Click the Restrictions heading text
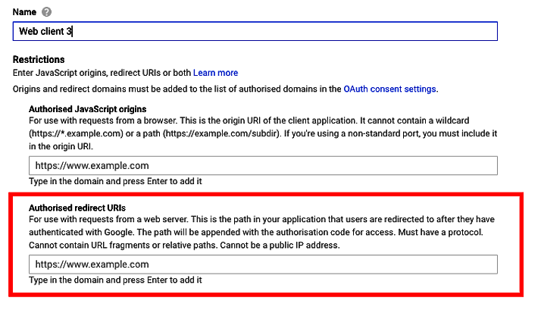The image size is (541, 332). [x=39, y=60]
